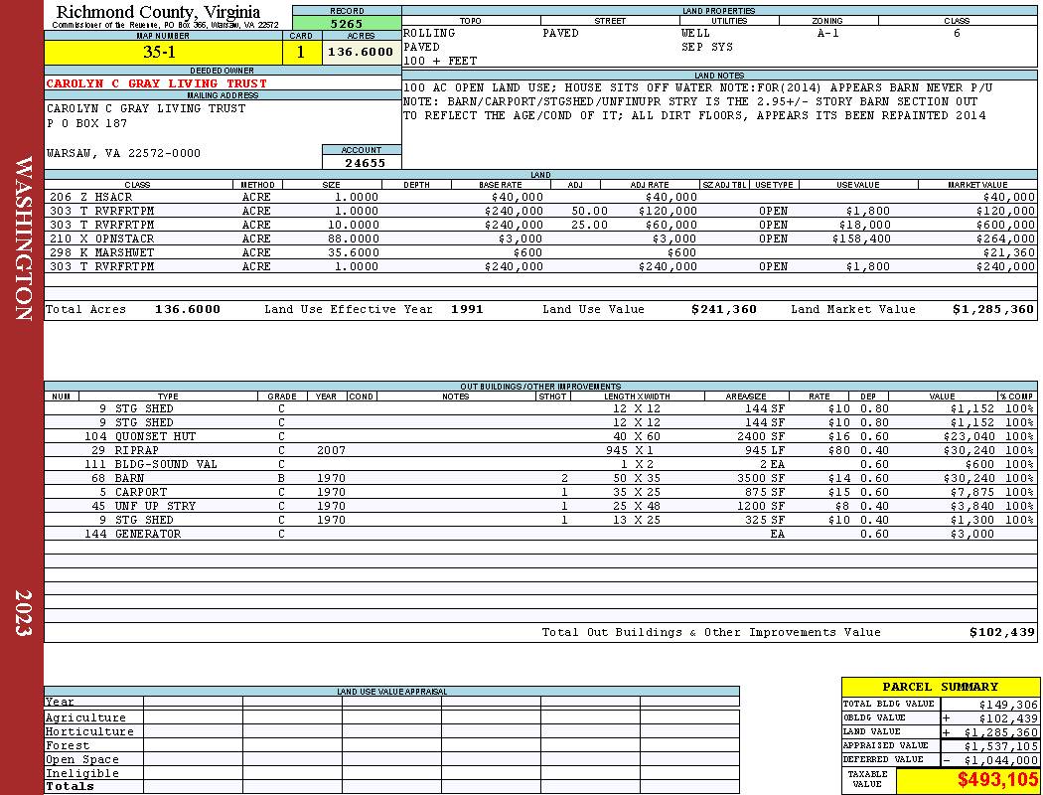Select the QUONSET HUT outbuilding row
Screen dimensions: 1043x795
[540, 436]
